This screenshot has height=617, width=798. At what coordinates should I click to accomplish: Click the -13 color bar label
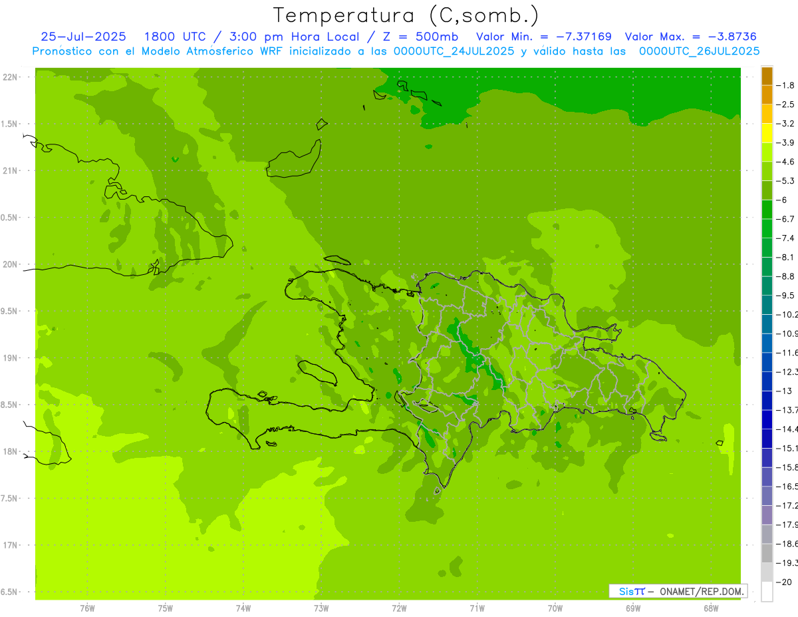(783, 391)
